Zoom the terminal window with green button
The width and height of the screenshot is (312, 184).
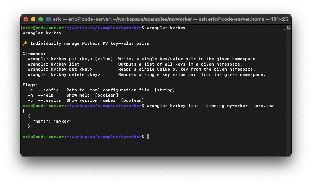(x=41, y=19)
